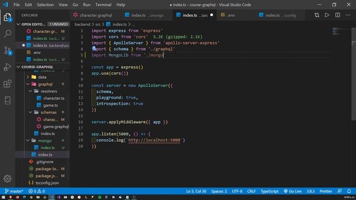Click the feedback icon in status bar
Screen dimensions: 356x200
[x=339, y=191]
